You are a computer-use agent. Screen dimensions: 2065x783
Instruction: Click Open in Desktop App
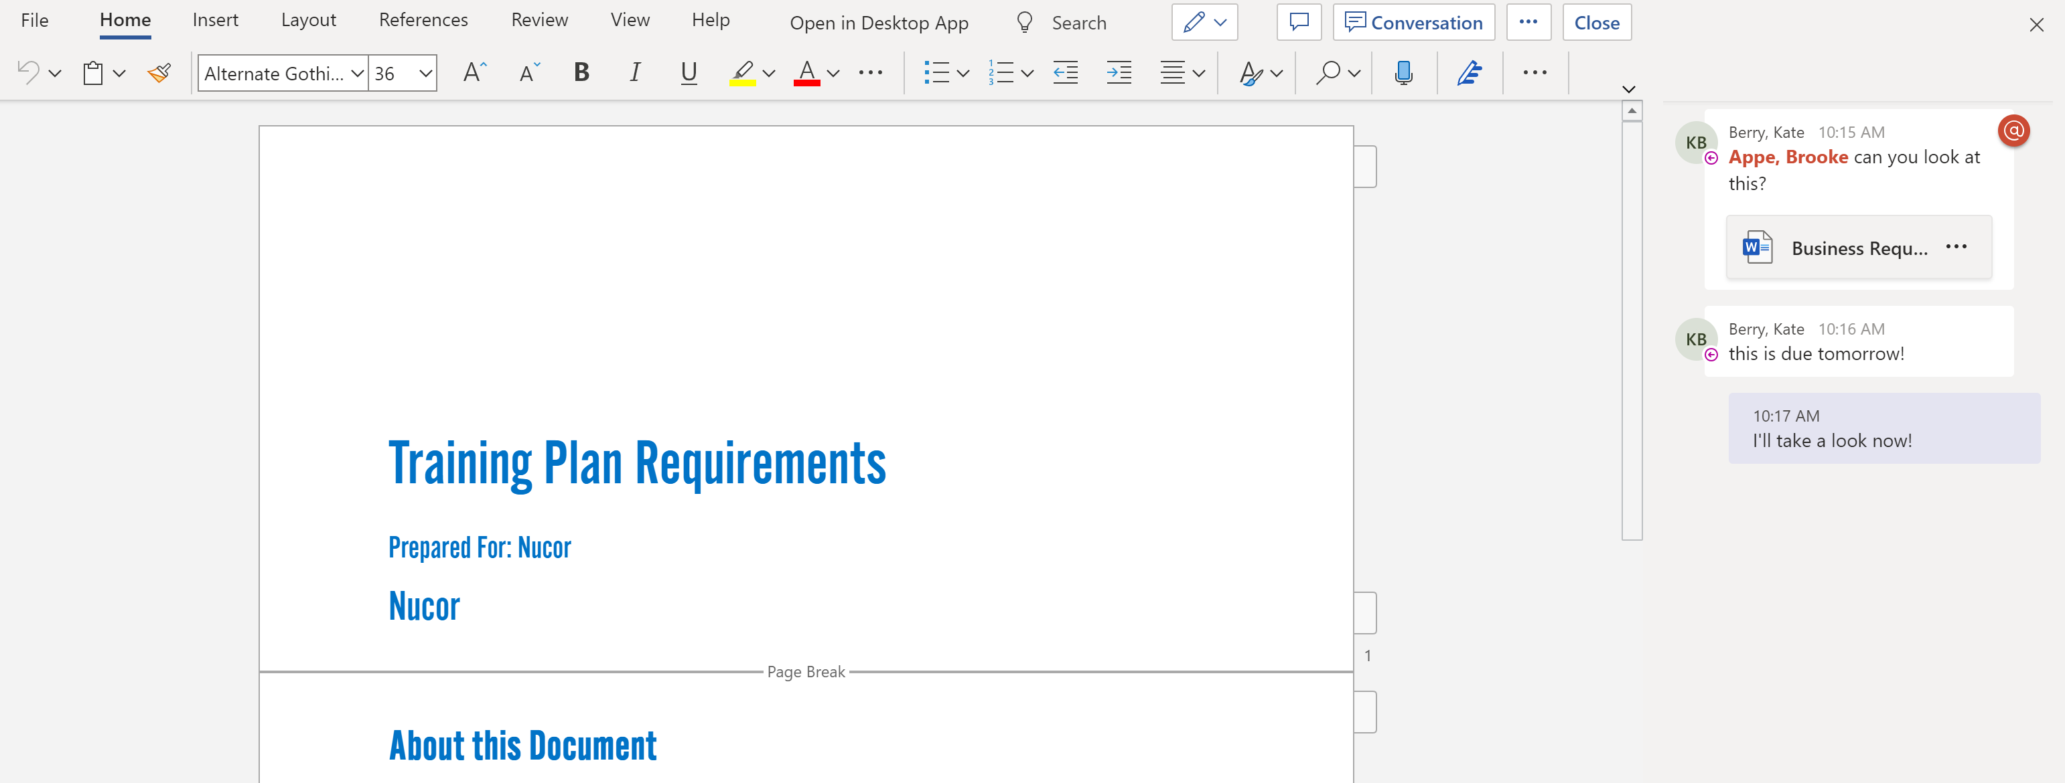pyautogui.click(x=879, y=23)
